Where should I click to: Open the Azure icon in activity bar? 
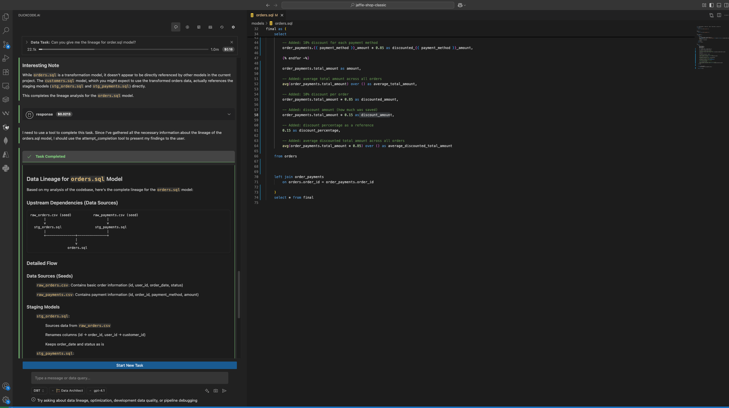(x=6, y=155)
